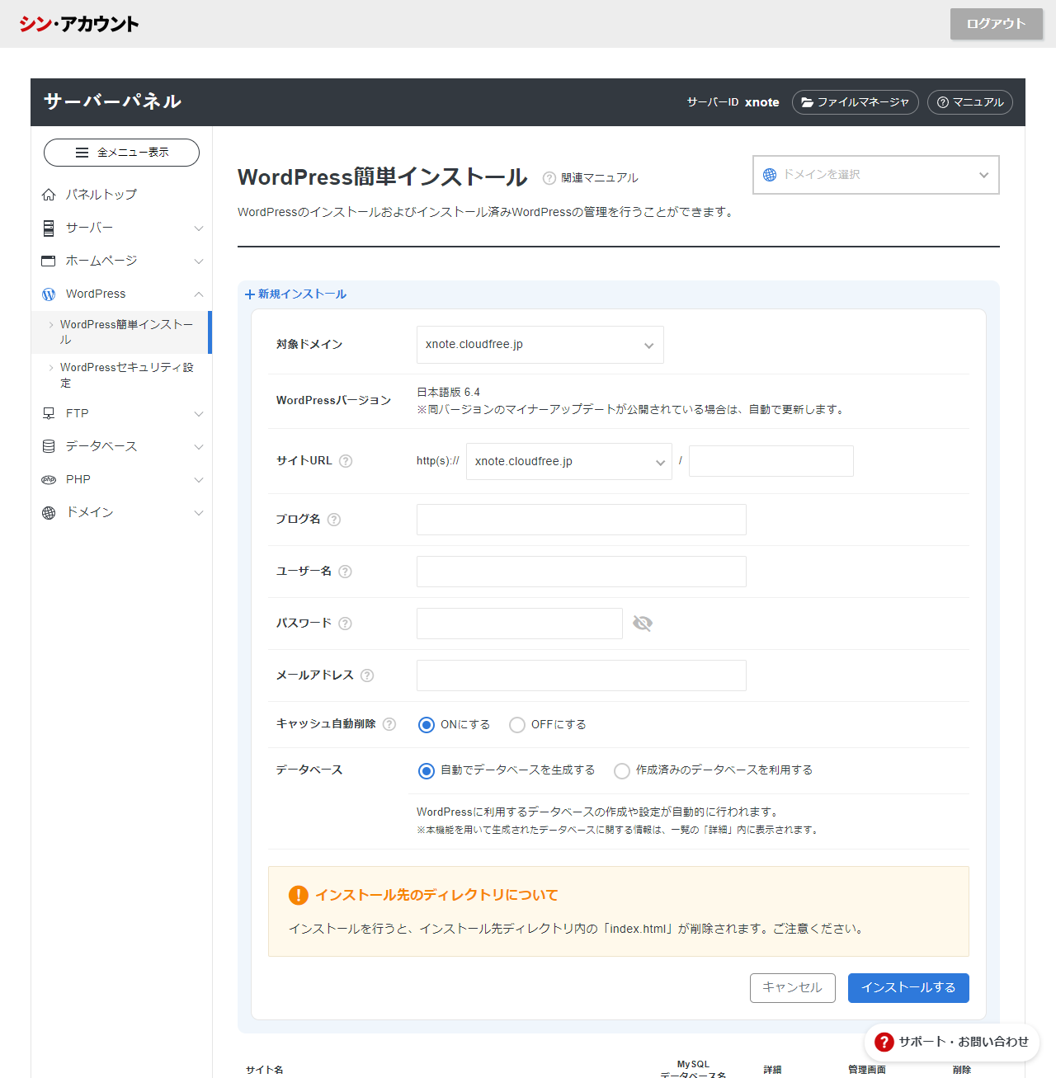Open ファイルマネージャ button
This screenshot has width=1056, height=1078.
856,102
